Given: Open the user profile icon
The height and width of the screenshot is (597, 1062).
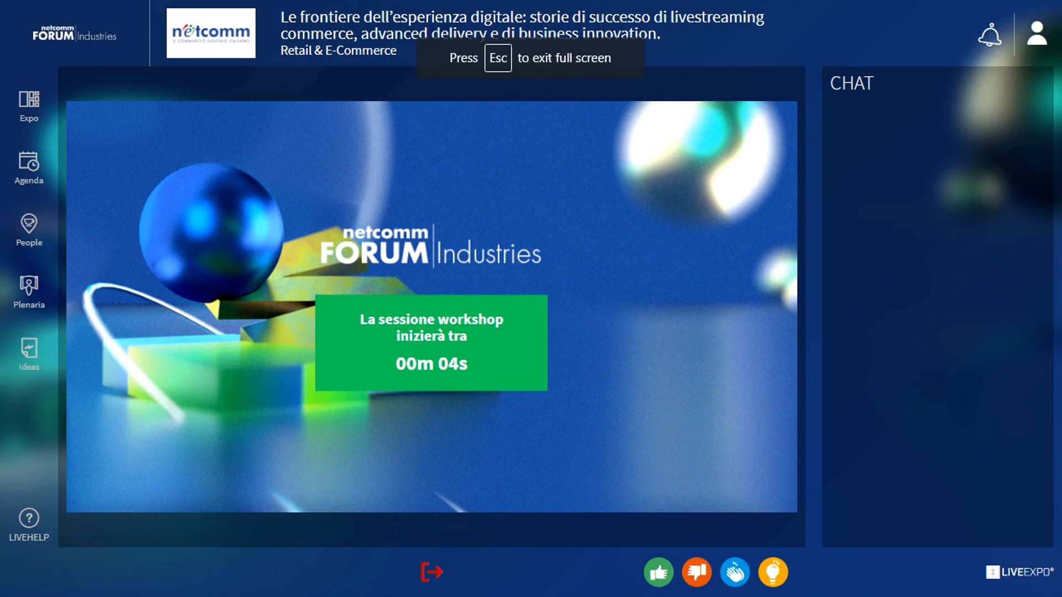Looking at the screenshot, I should click(1037, 34).
